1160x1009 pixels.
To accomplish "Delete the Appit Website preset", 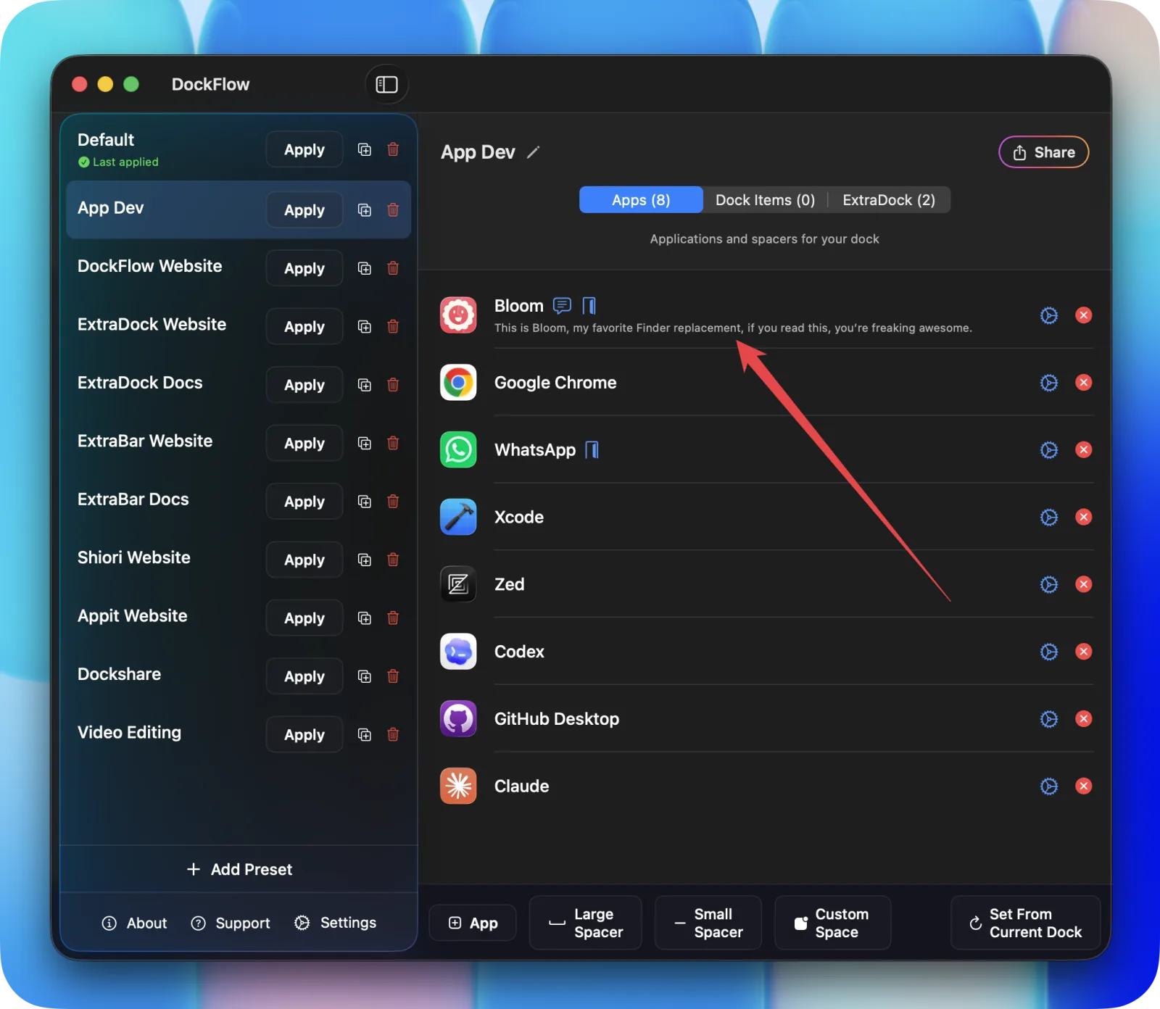I will click(x=393, y=618).
